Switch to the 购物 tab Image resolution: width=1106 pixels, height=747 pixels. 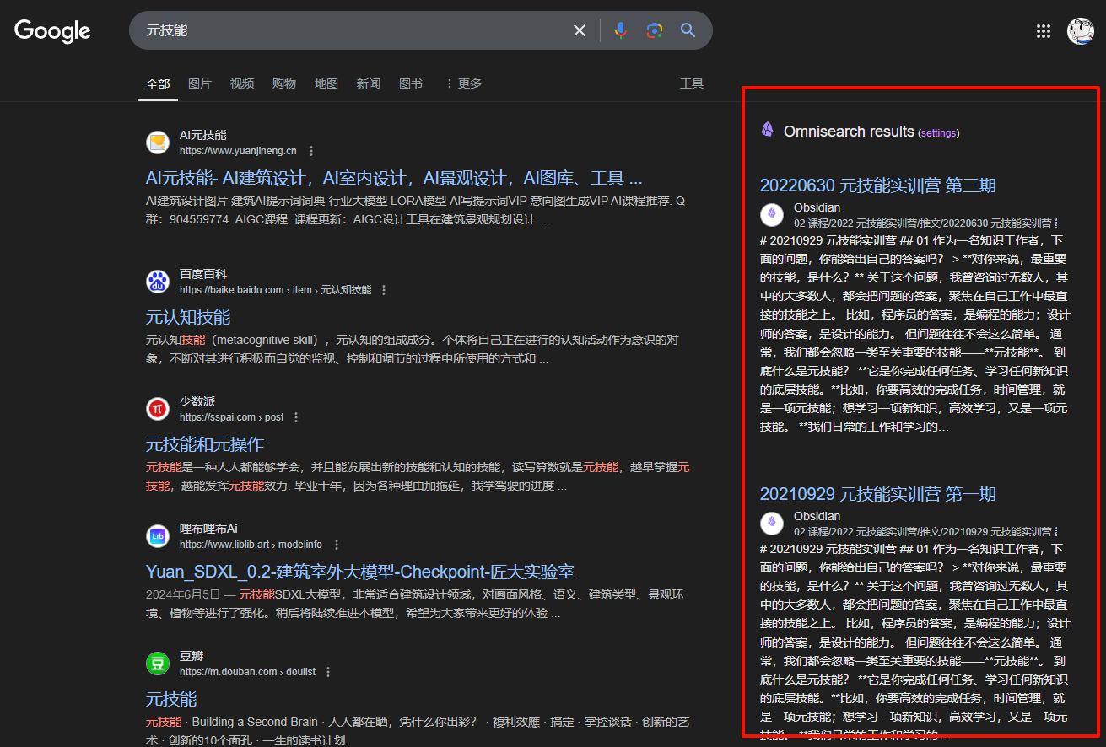click(284, 83)
